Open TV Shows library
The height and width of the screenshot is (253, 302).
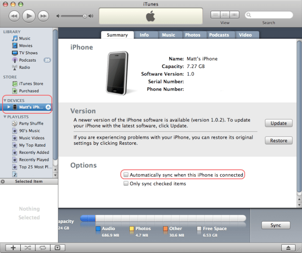pos(28,53)
